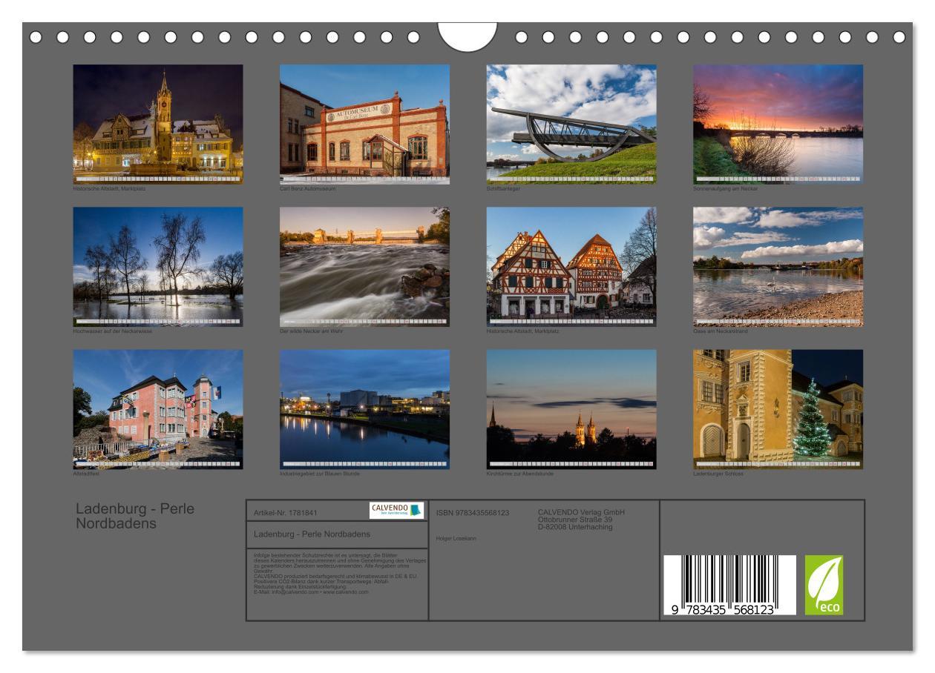The image size is (935, 673).
Task: Select the Oase am Neckarstrand photo
Action: 778,266
